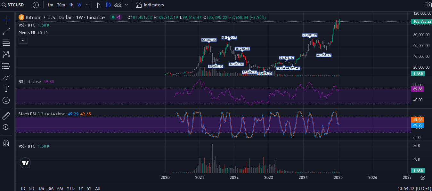This screenshot has height=191, width=432.
Task: Set the date range to 1D
Action: coord(23,188)
